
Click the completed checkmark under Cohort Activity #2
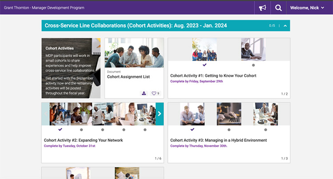[x=60, y=130]
